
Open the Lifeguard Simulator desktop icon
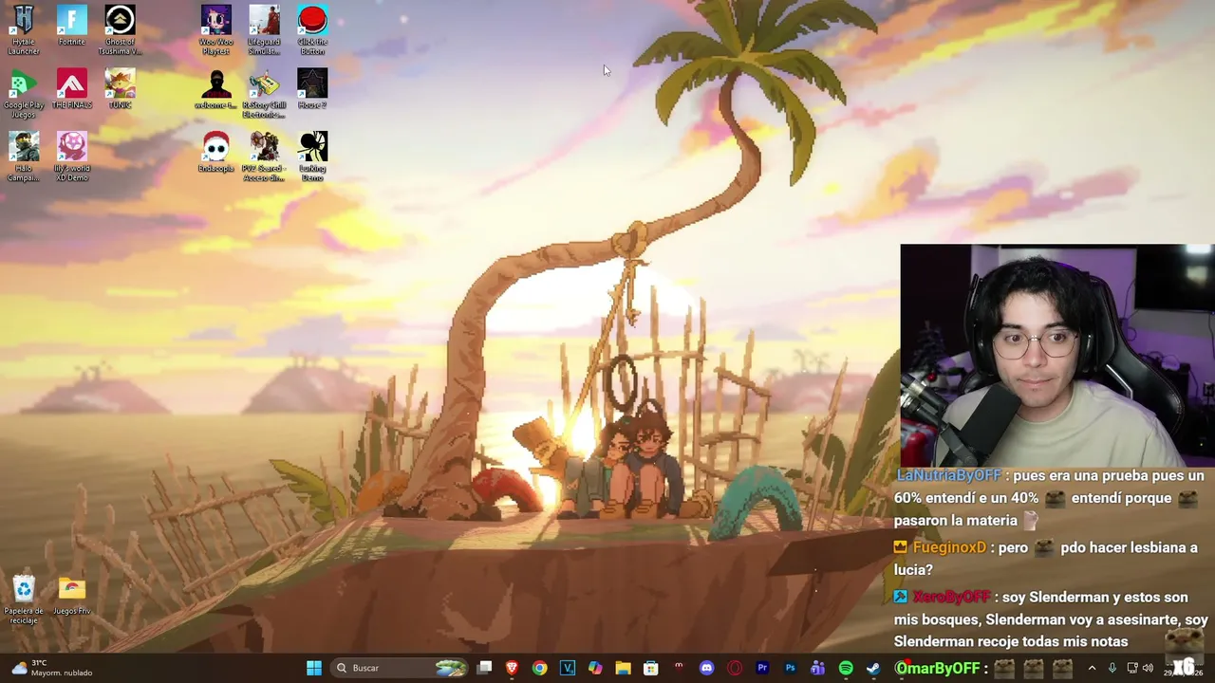tap(265, 29)
